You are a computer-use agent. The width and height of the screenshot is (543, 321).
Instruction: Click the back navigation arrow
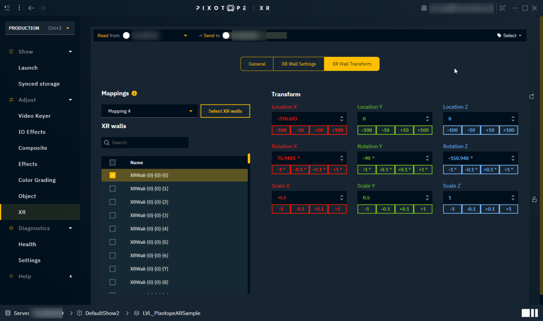[31, 8]
